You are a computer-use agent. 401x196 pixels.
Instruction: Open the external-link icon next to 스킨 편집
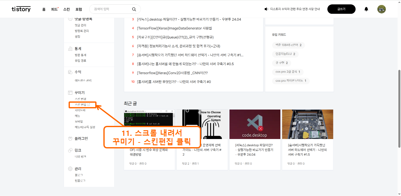(x=89, y=105)
